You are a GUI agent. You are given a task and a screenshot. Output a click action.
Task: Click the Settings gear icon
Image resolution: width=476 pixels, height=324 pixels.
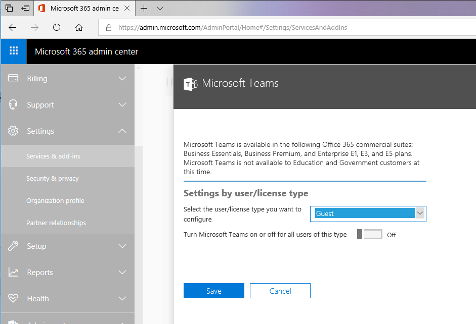pos(13,131)
